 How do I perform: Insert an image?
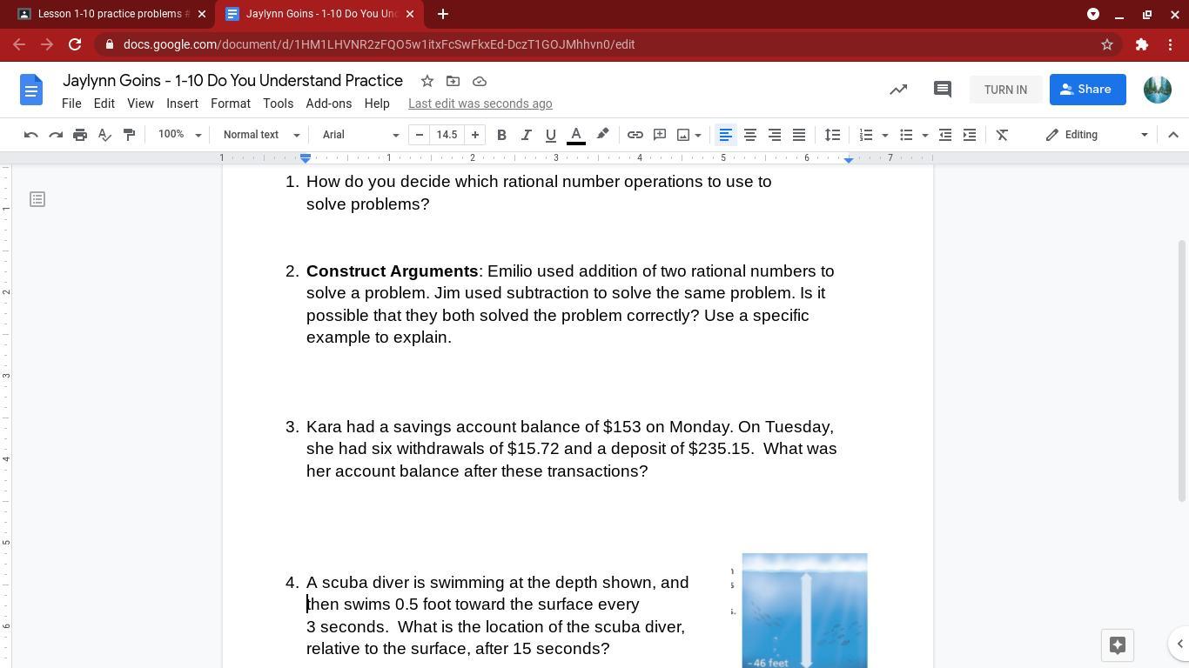point(683,135)
